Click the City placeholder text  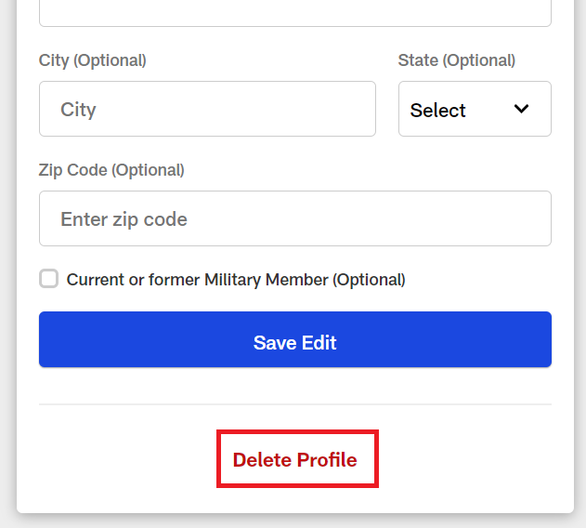coord(78,110)
